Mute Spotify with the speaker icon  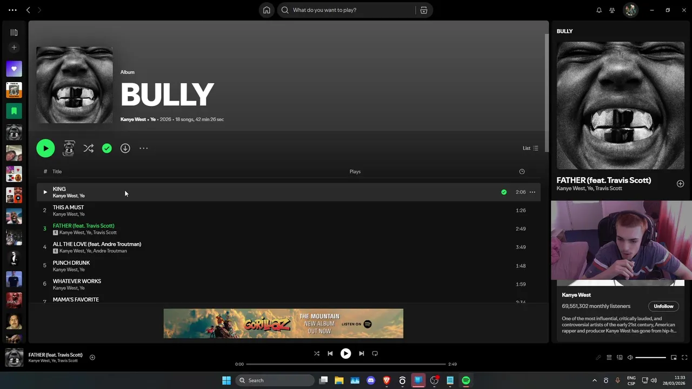[x=630, y=358]
